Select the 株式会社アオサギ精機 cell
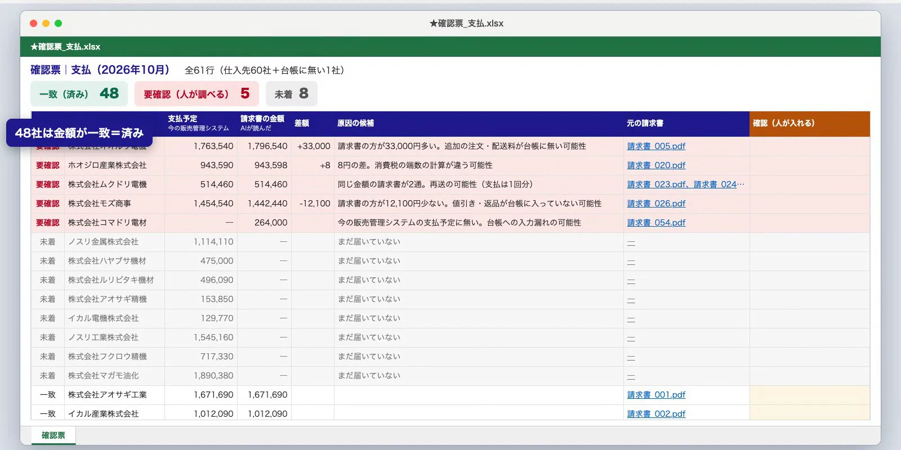This screenshot has width=901, height=450. (114, 299)
